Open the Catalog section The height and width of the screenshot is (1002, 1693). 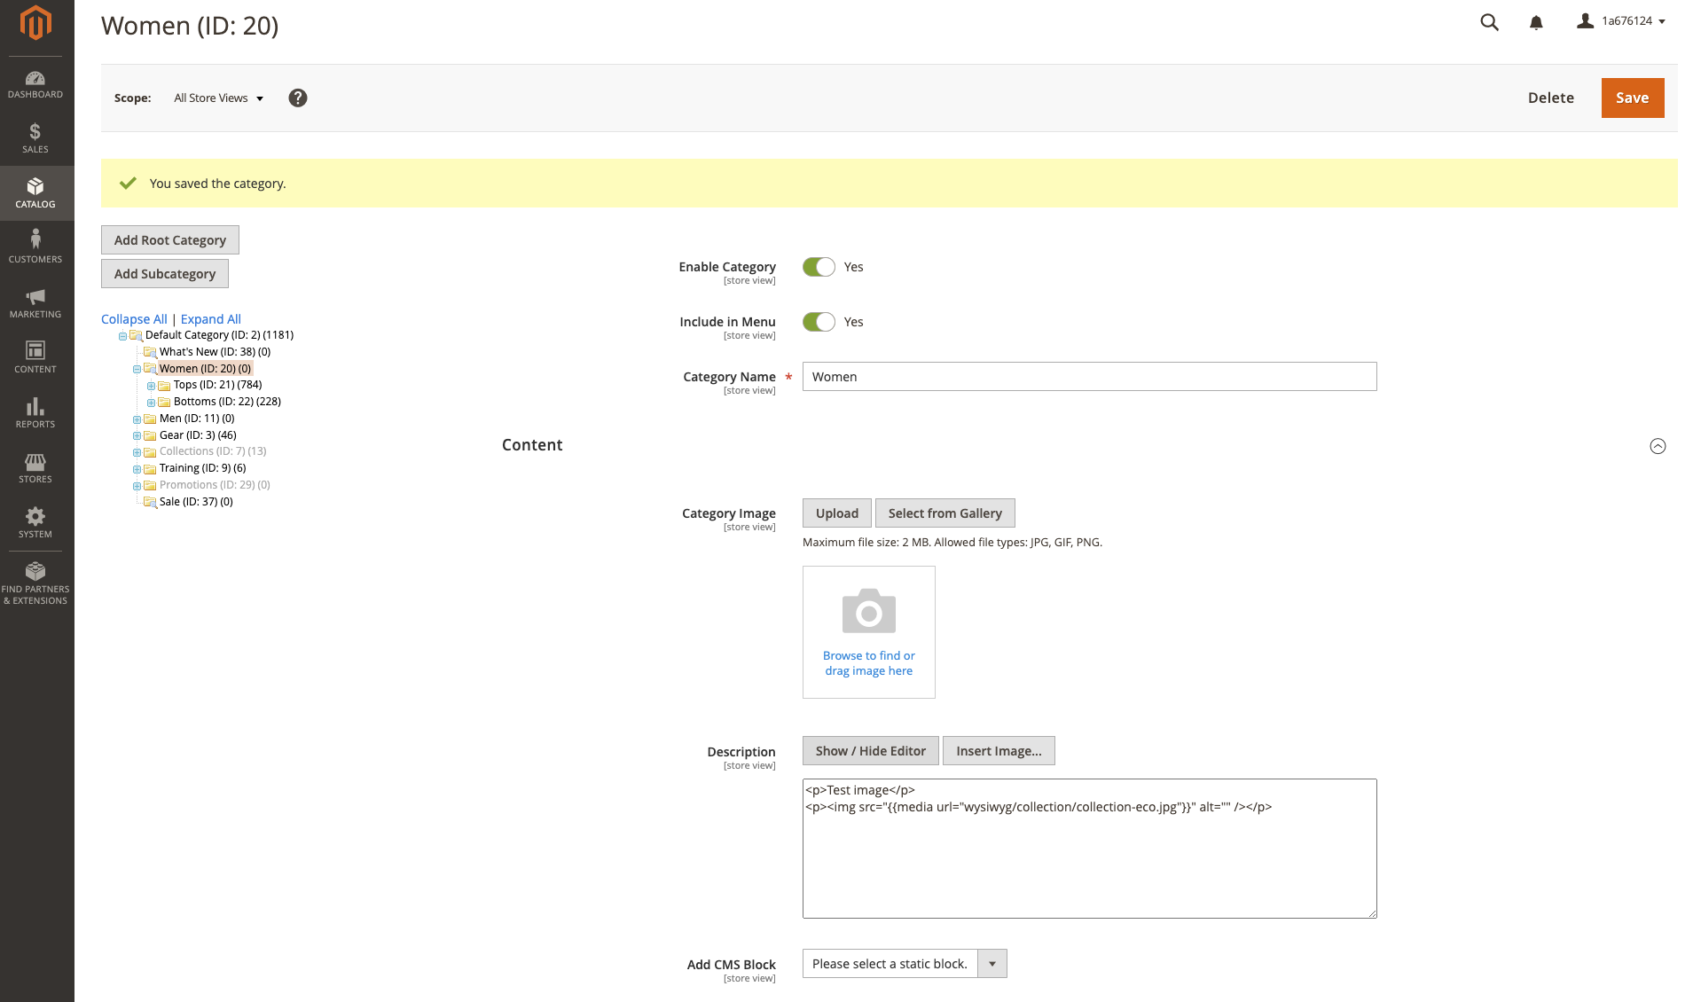click(35, 193)
